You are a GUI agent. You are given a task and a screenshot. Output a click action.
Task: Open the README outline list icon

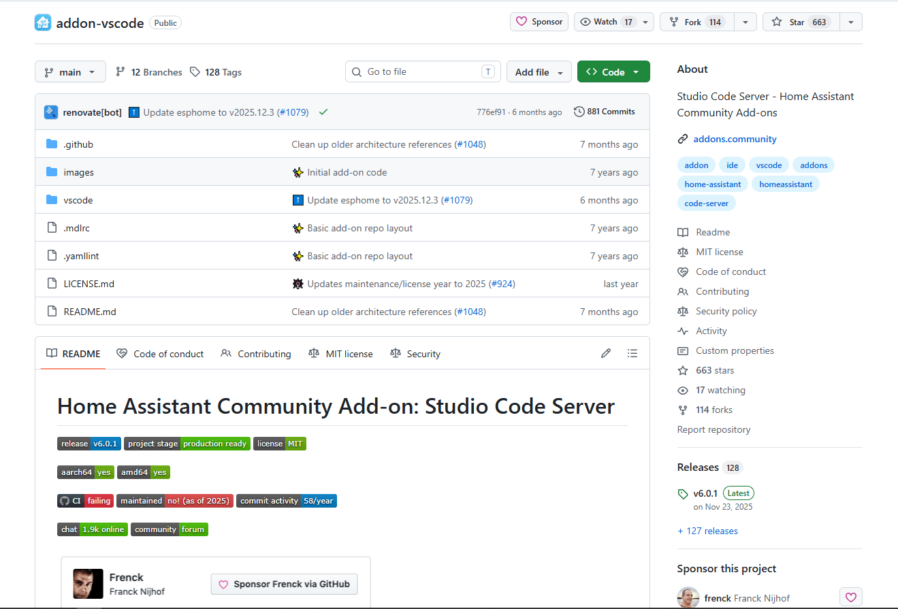(x=632, y=353)
